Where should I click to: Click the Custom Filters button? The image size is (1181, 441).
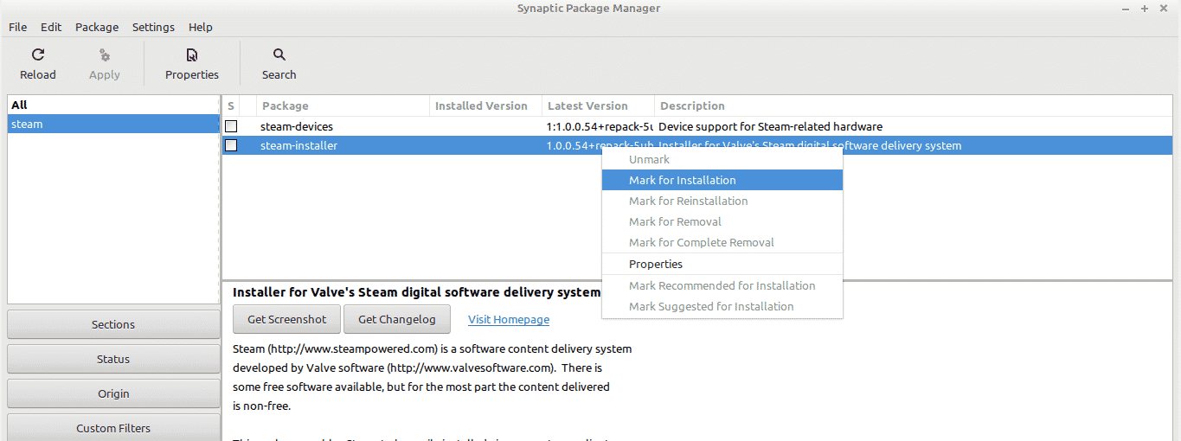pyautogui.click(x=113, y=428)
